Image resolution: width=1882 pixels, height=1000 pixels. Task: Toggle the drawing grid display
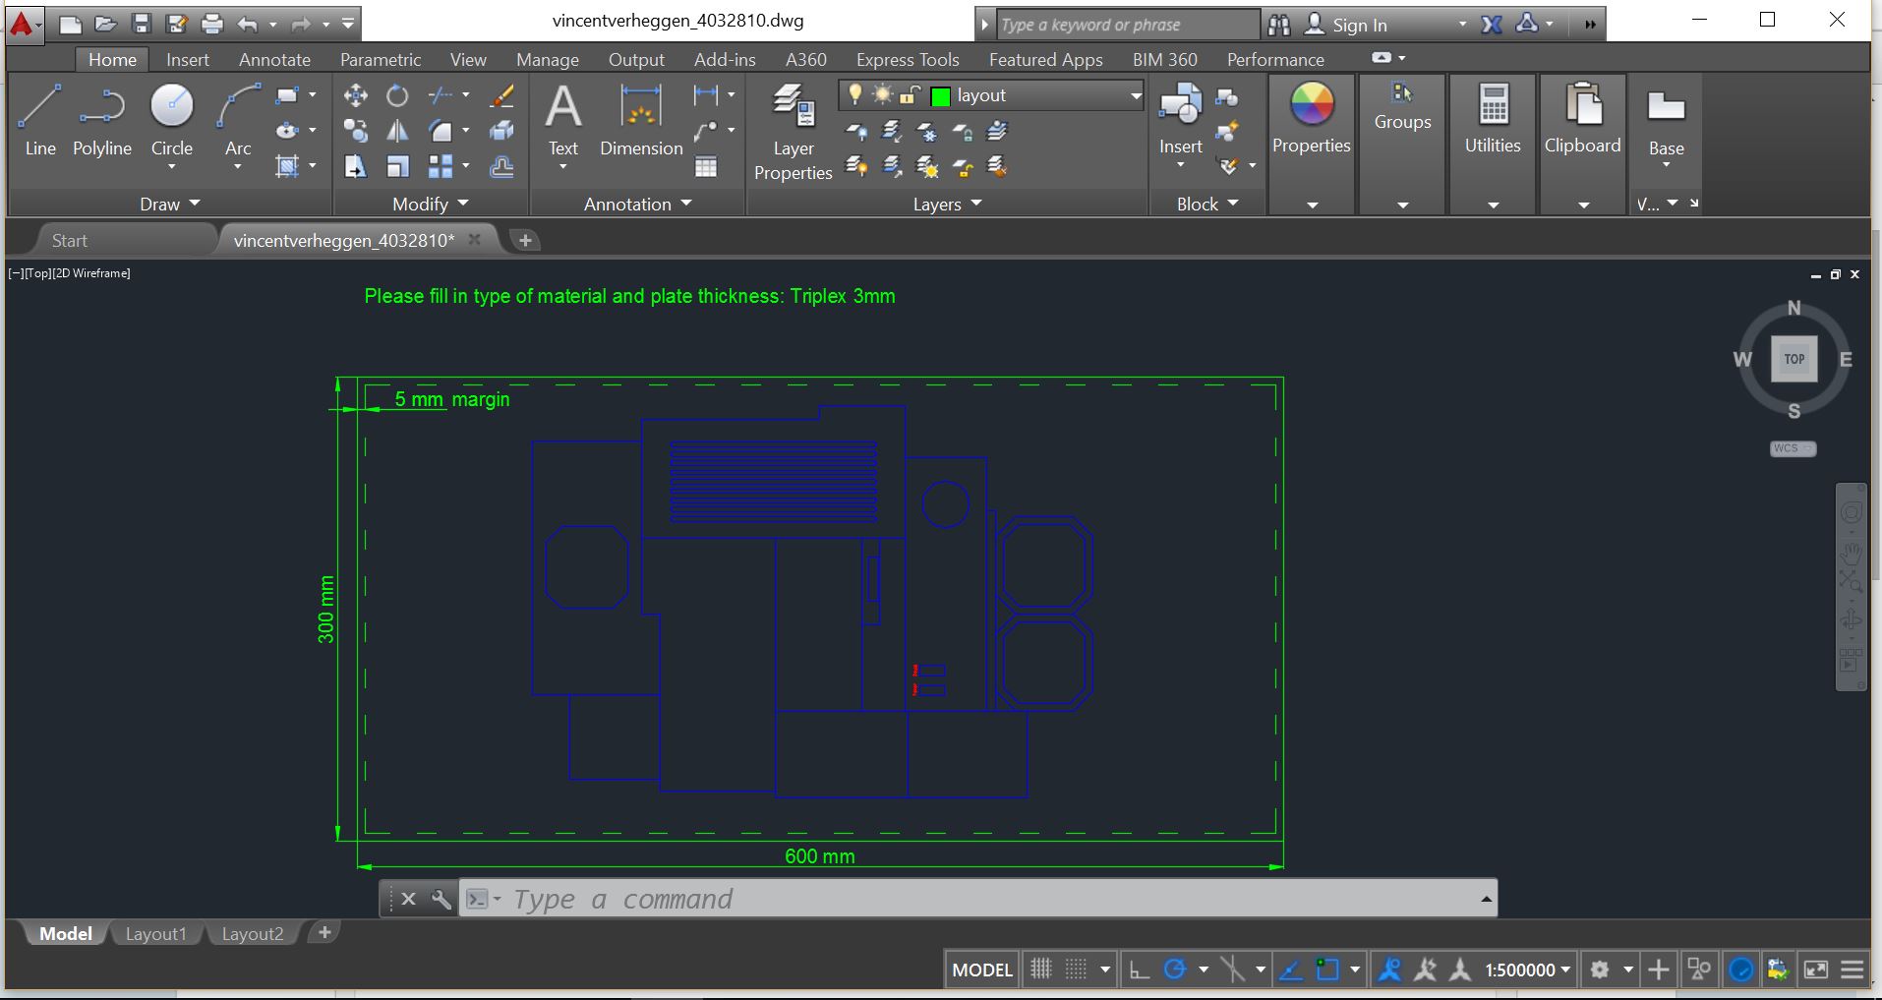click(x=1041, y=970)
